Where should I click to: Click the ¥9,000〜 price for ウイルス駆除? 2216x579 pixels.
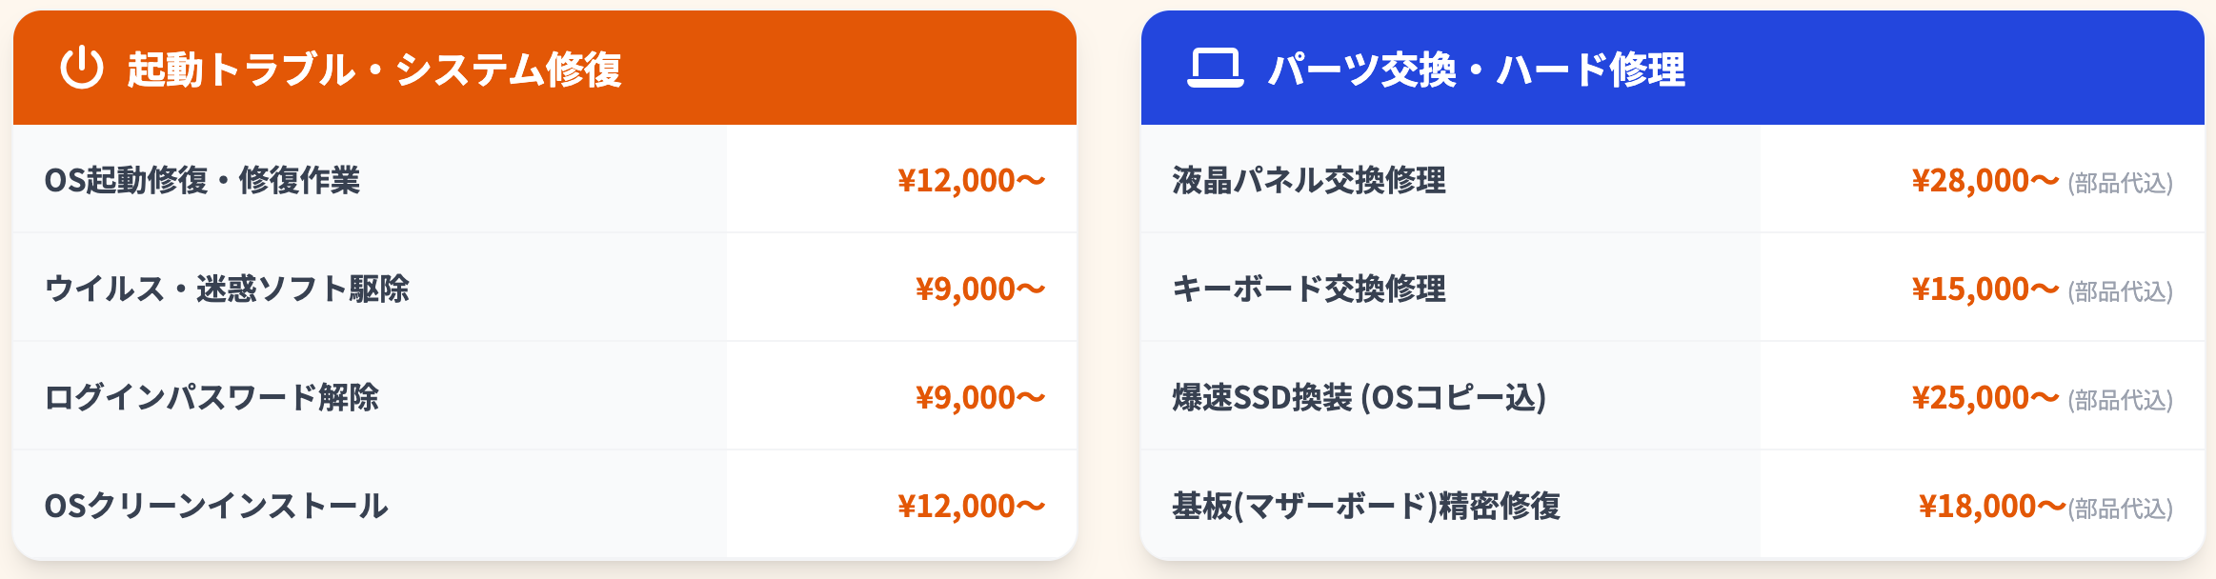pyautogui.click(x=980, y=289)
